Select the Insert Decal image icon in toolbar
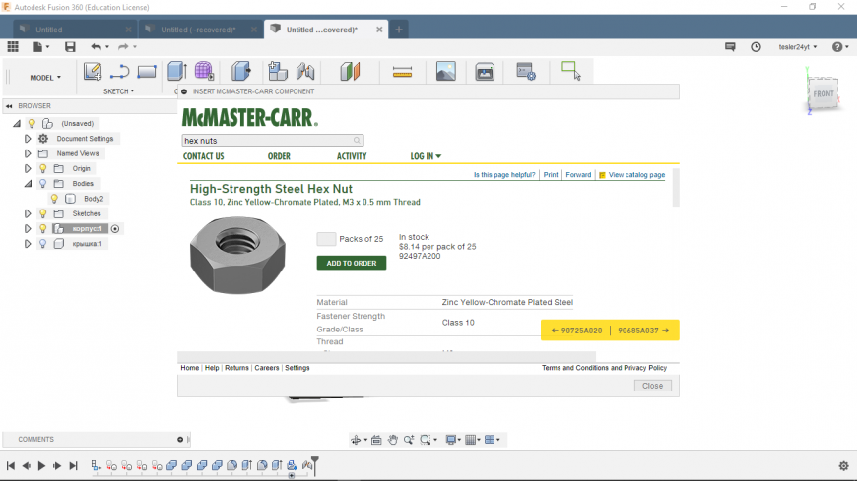 (445, 71)
